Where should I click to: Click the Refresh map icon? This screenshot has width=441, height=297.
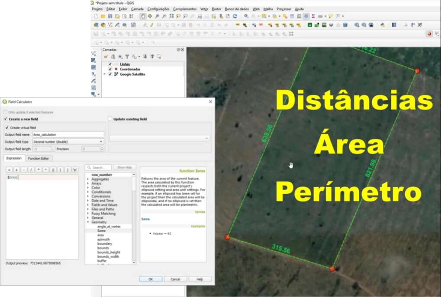point(235,16)
